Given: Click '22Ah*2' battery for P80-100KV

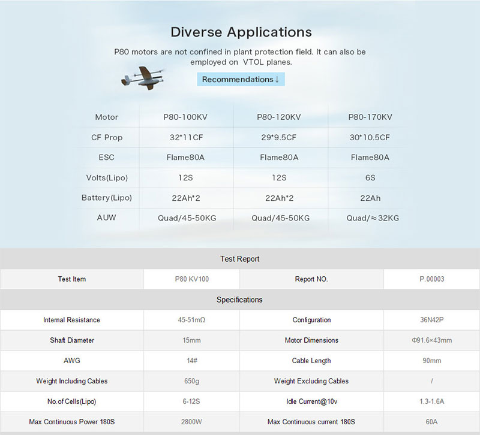Looking at the screenshot, I should point(186,198).
